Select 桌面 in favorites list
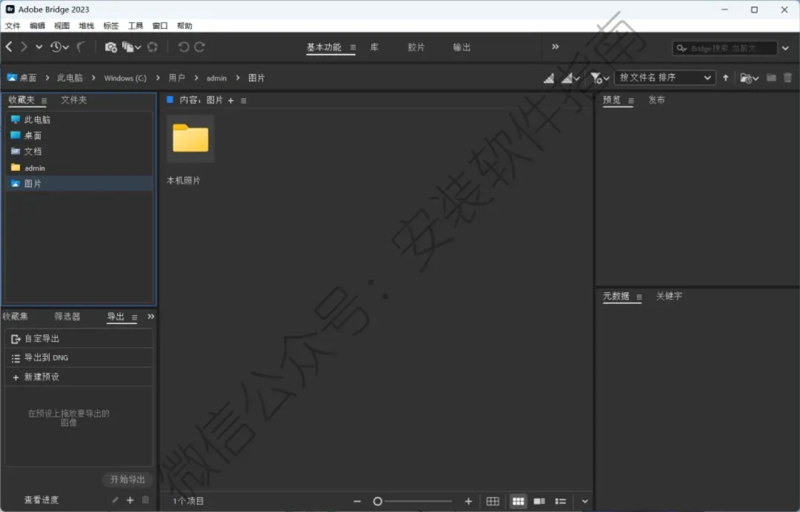Image resolution: width=800 pixels, height=512 pixels. click(79, 135)
